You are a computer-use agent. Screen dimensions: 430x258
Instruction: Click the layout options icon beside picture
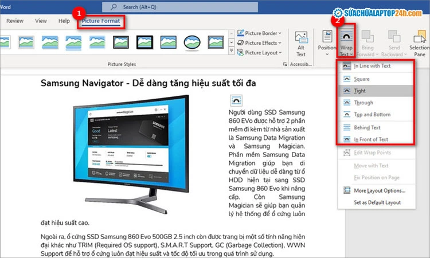(x=236, y=101)
